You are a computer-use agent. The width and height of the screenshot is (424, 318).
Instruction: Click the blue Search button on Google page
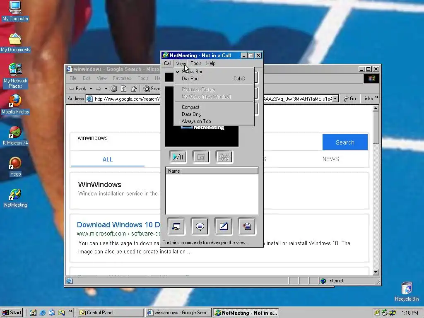coord(345,142)
